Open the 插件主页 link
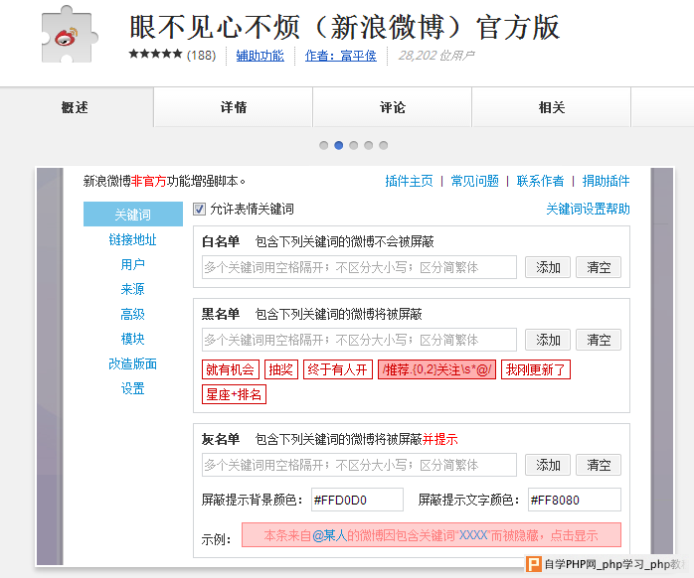This screenshot has width=694, height=578. coord(409,181)
